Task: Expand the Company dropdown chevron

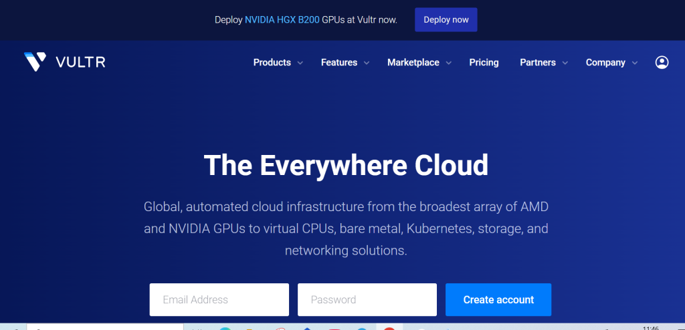Action: coord(635,63)
